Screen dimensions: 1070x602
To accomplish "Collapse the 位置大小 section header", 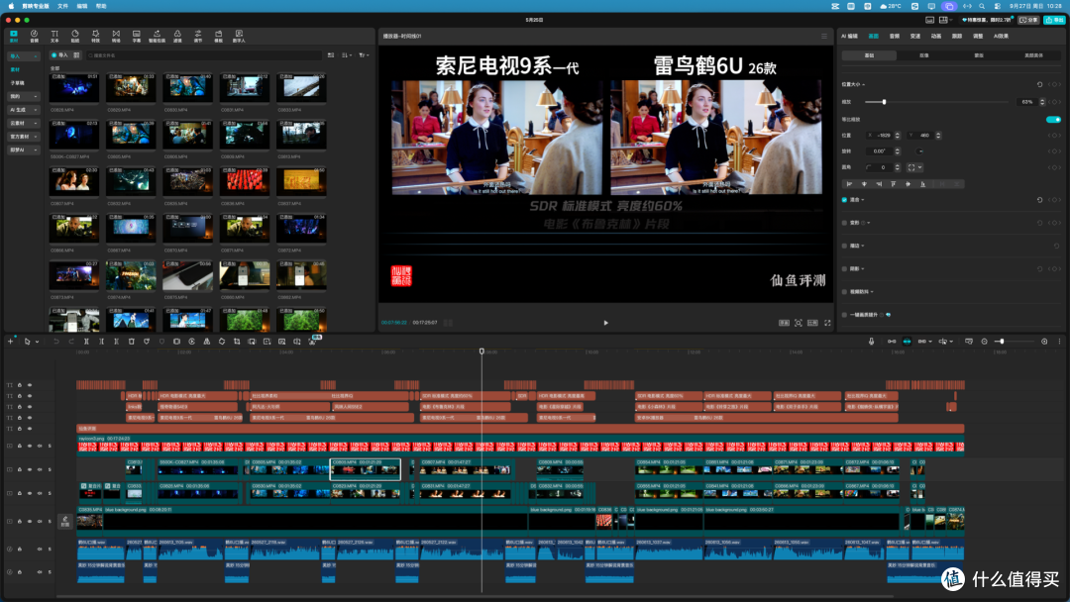I will pyautogui.click(x=854, y=84).
